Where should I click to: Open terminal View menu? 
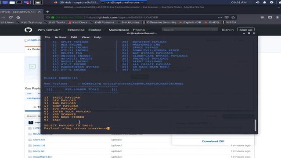tap(85, 37)
